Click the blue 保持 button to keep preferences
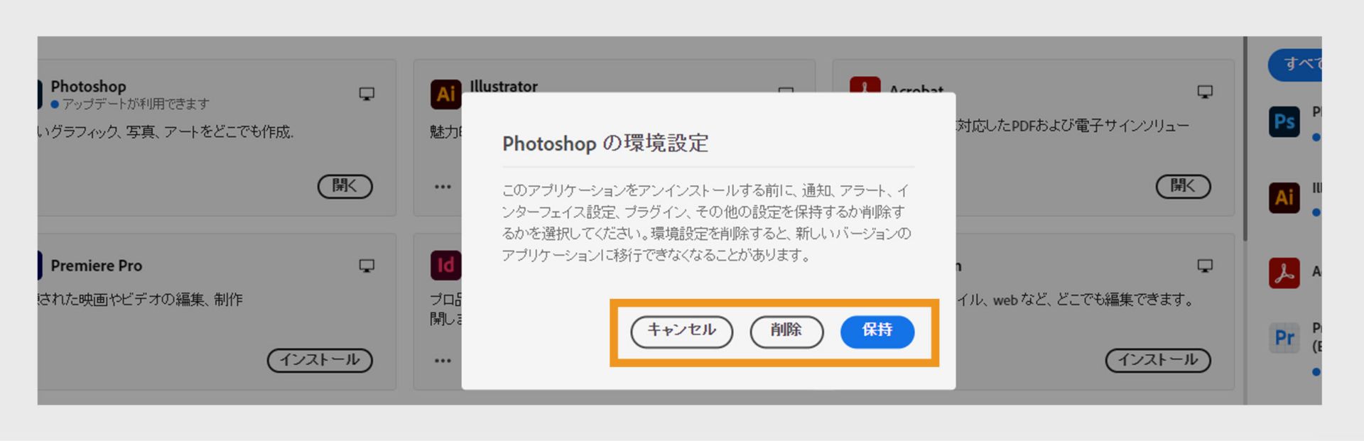This screenshot has height=441, width=1364. tap(877, 332)
